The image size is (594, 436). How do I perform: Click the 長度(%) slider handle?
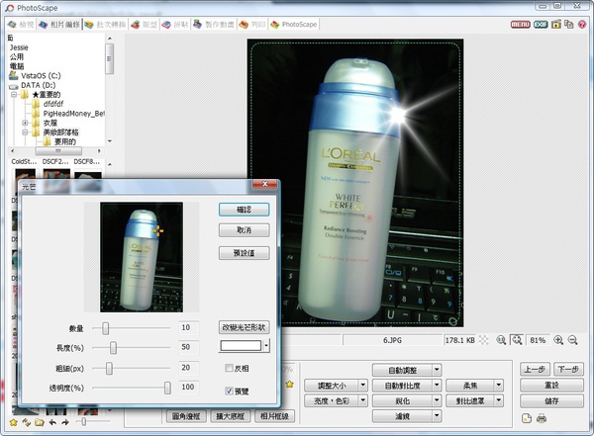[113, 347]
